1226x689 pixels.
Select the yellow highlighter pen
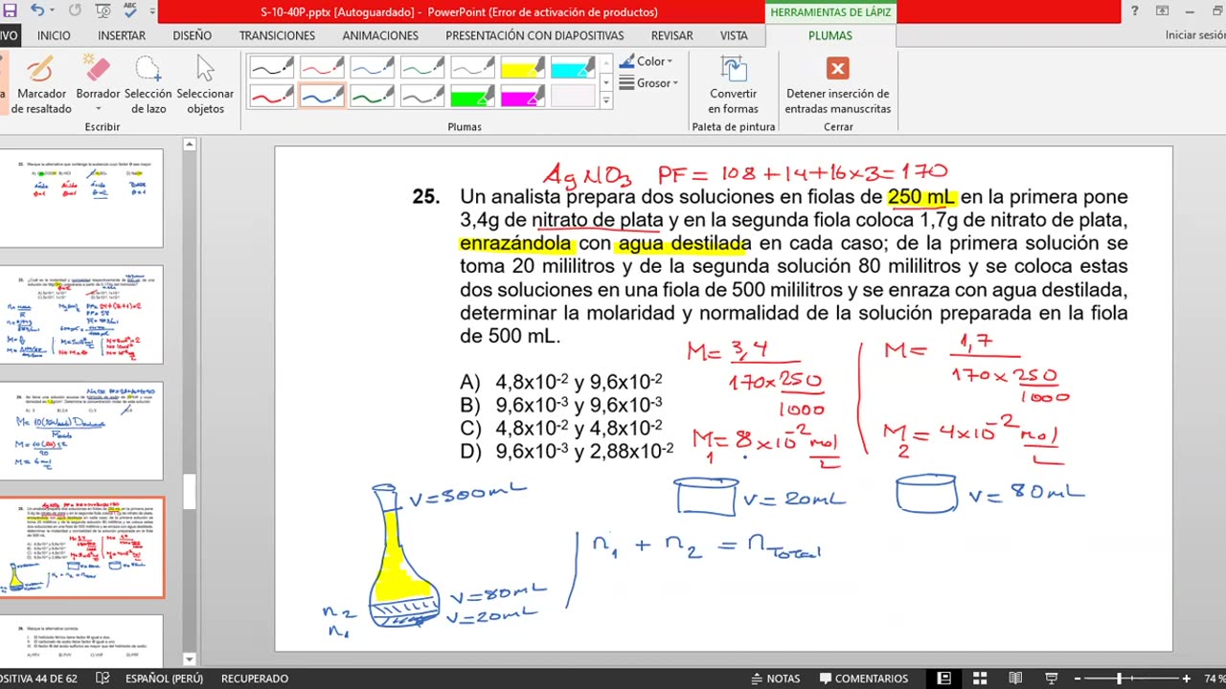[523, 68]
